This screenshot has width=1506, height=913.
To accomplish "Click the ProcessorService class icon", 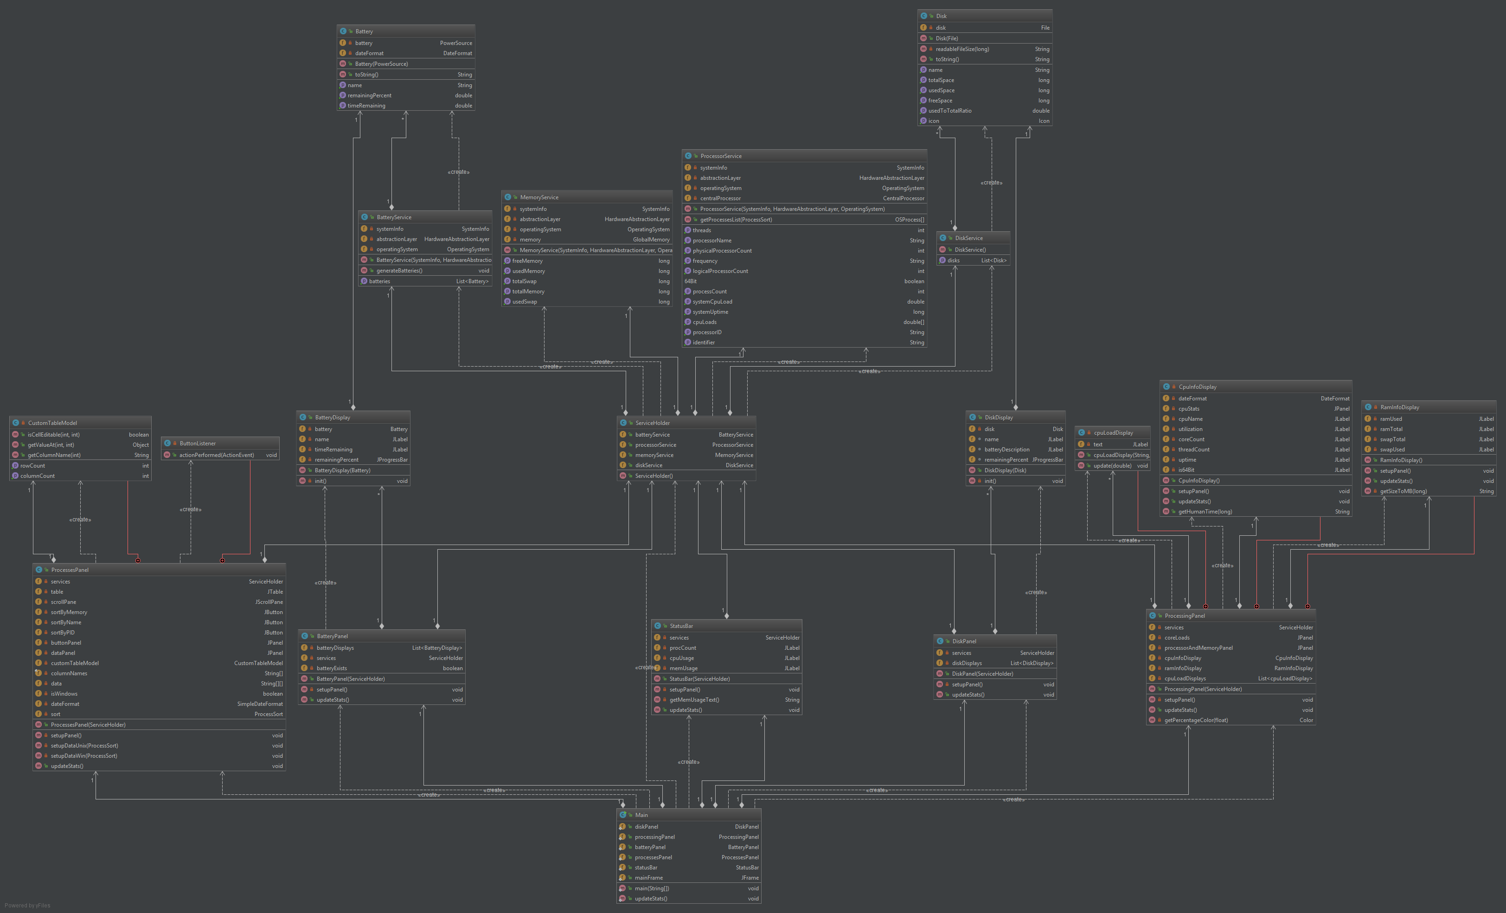I will click(x=688, y=156).
